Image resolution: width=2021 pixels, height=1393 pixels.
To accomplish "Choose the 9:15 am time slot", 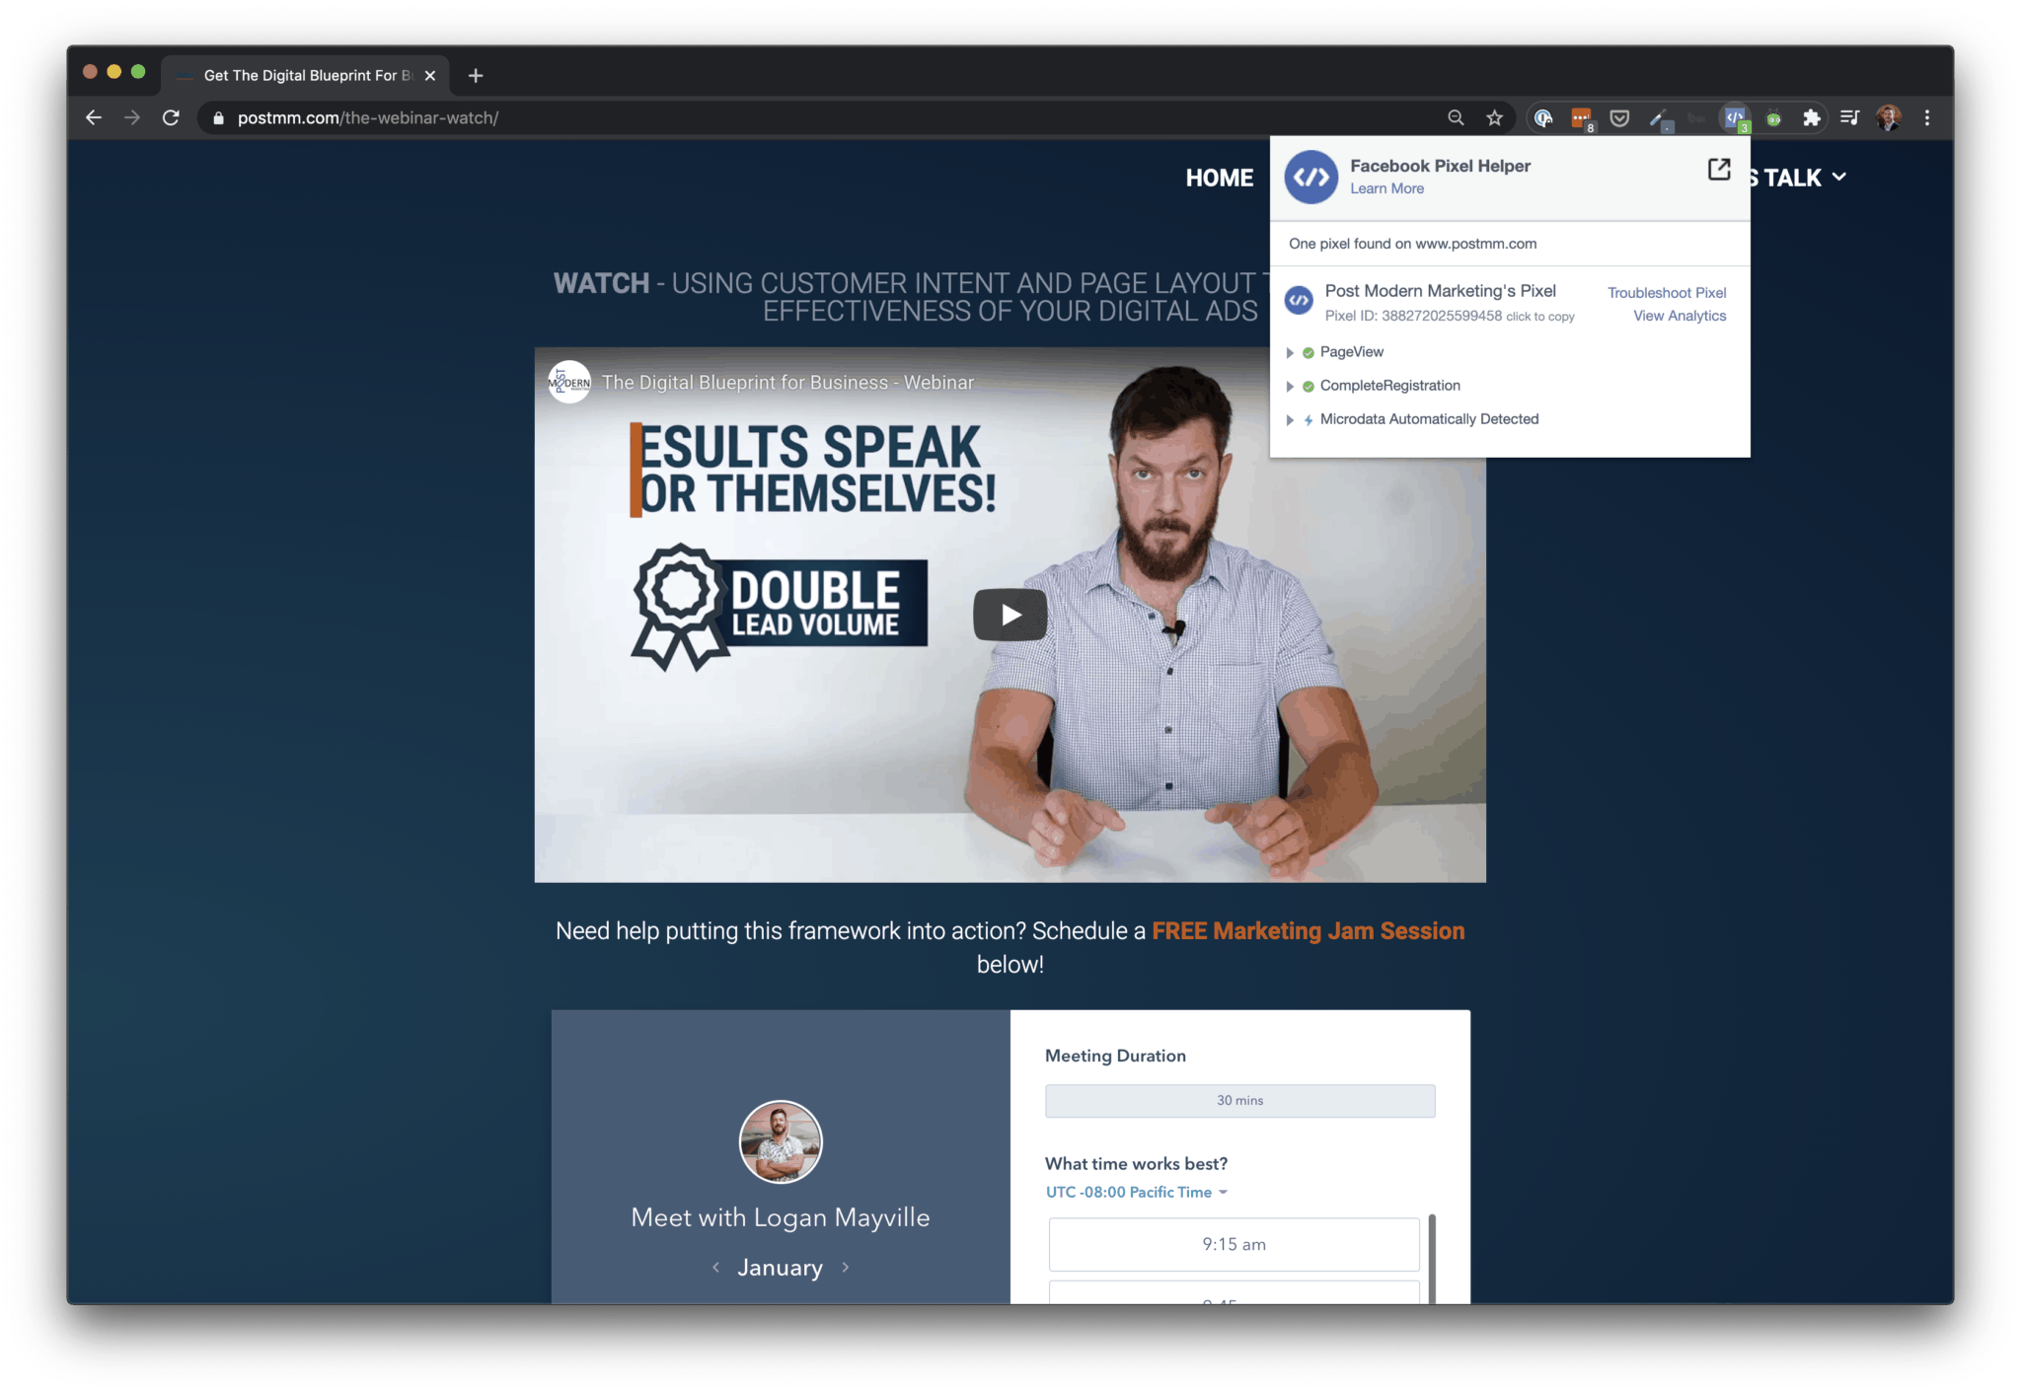I will click(x=1234, y=1244).
